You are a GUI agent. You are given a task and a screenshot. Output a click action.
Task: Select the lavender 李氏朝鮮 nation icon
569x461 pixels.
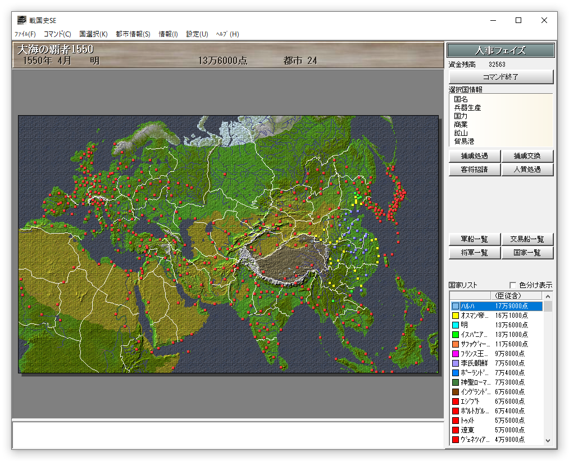click(x=456, y=363)
